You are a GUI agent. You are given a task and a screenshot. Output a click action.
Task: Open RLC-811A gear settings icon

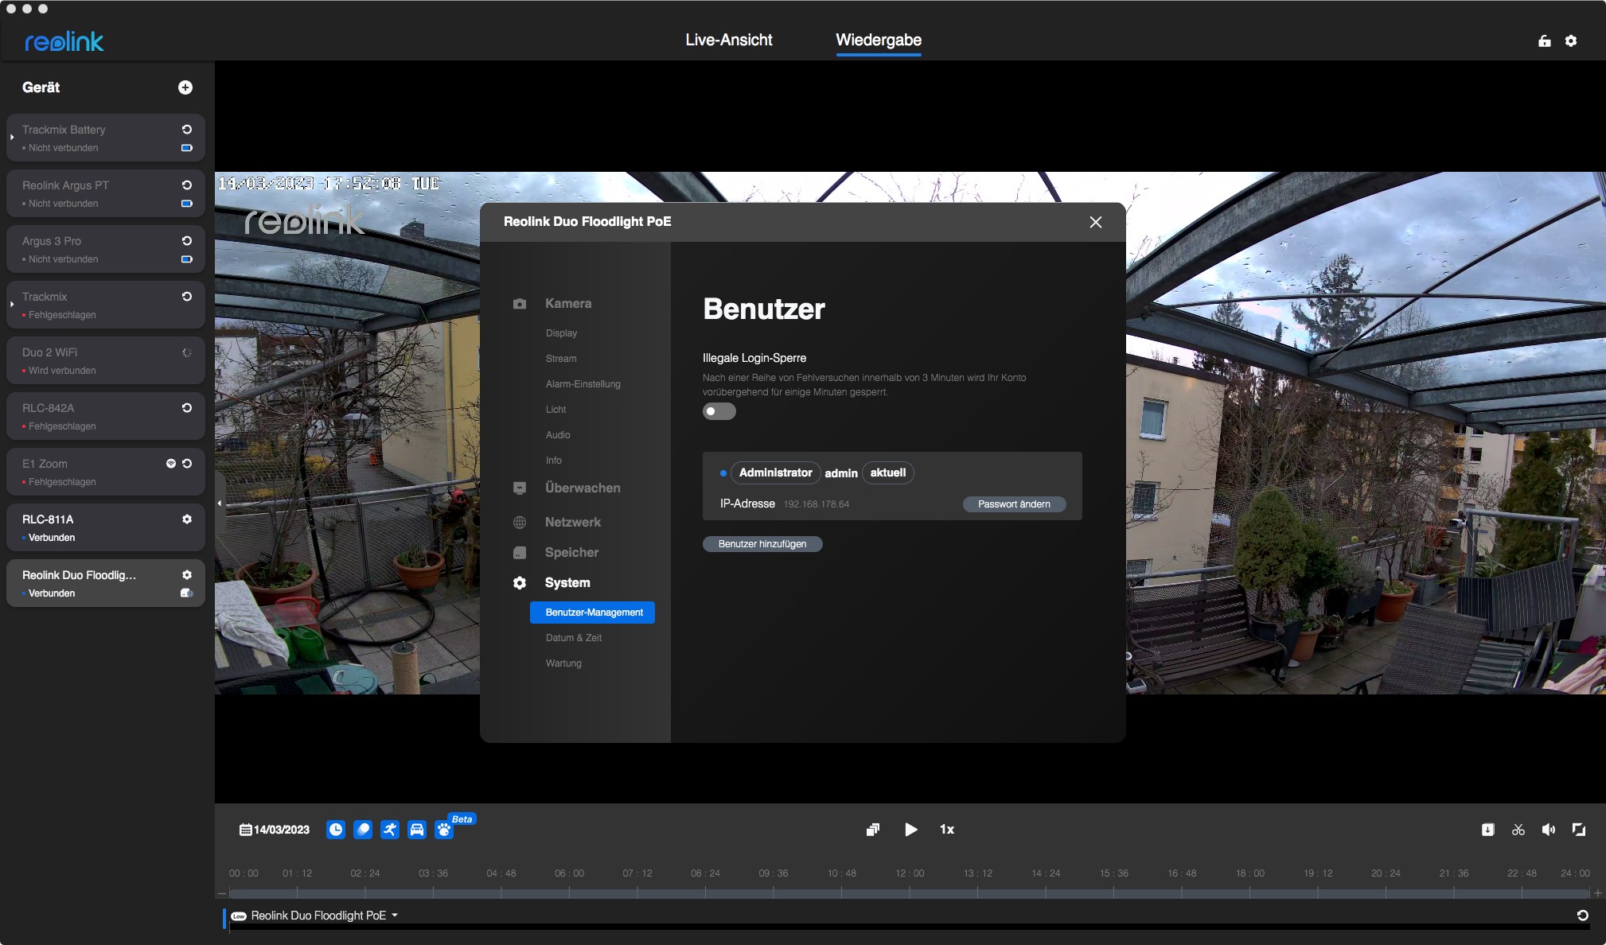point(187,519)
